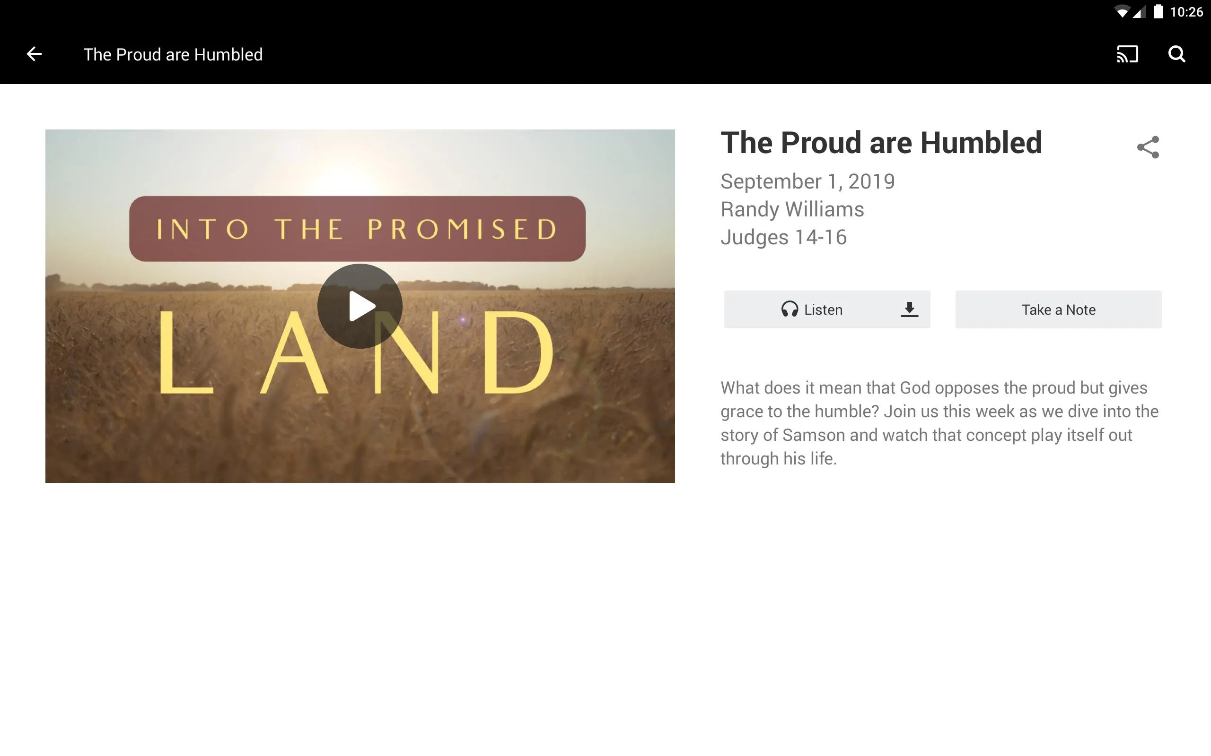
Task: Click the Take a Note button
Action: coord(1058,309)
